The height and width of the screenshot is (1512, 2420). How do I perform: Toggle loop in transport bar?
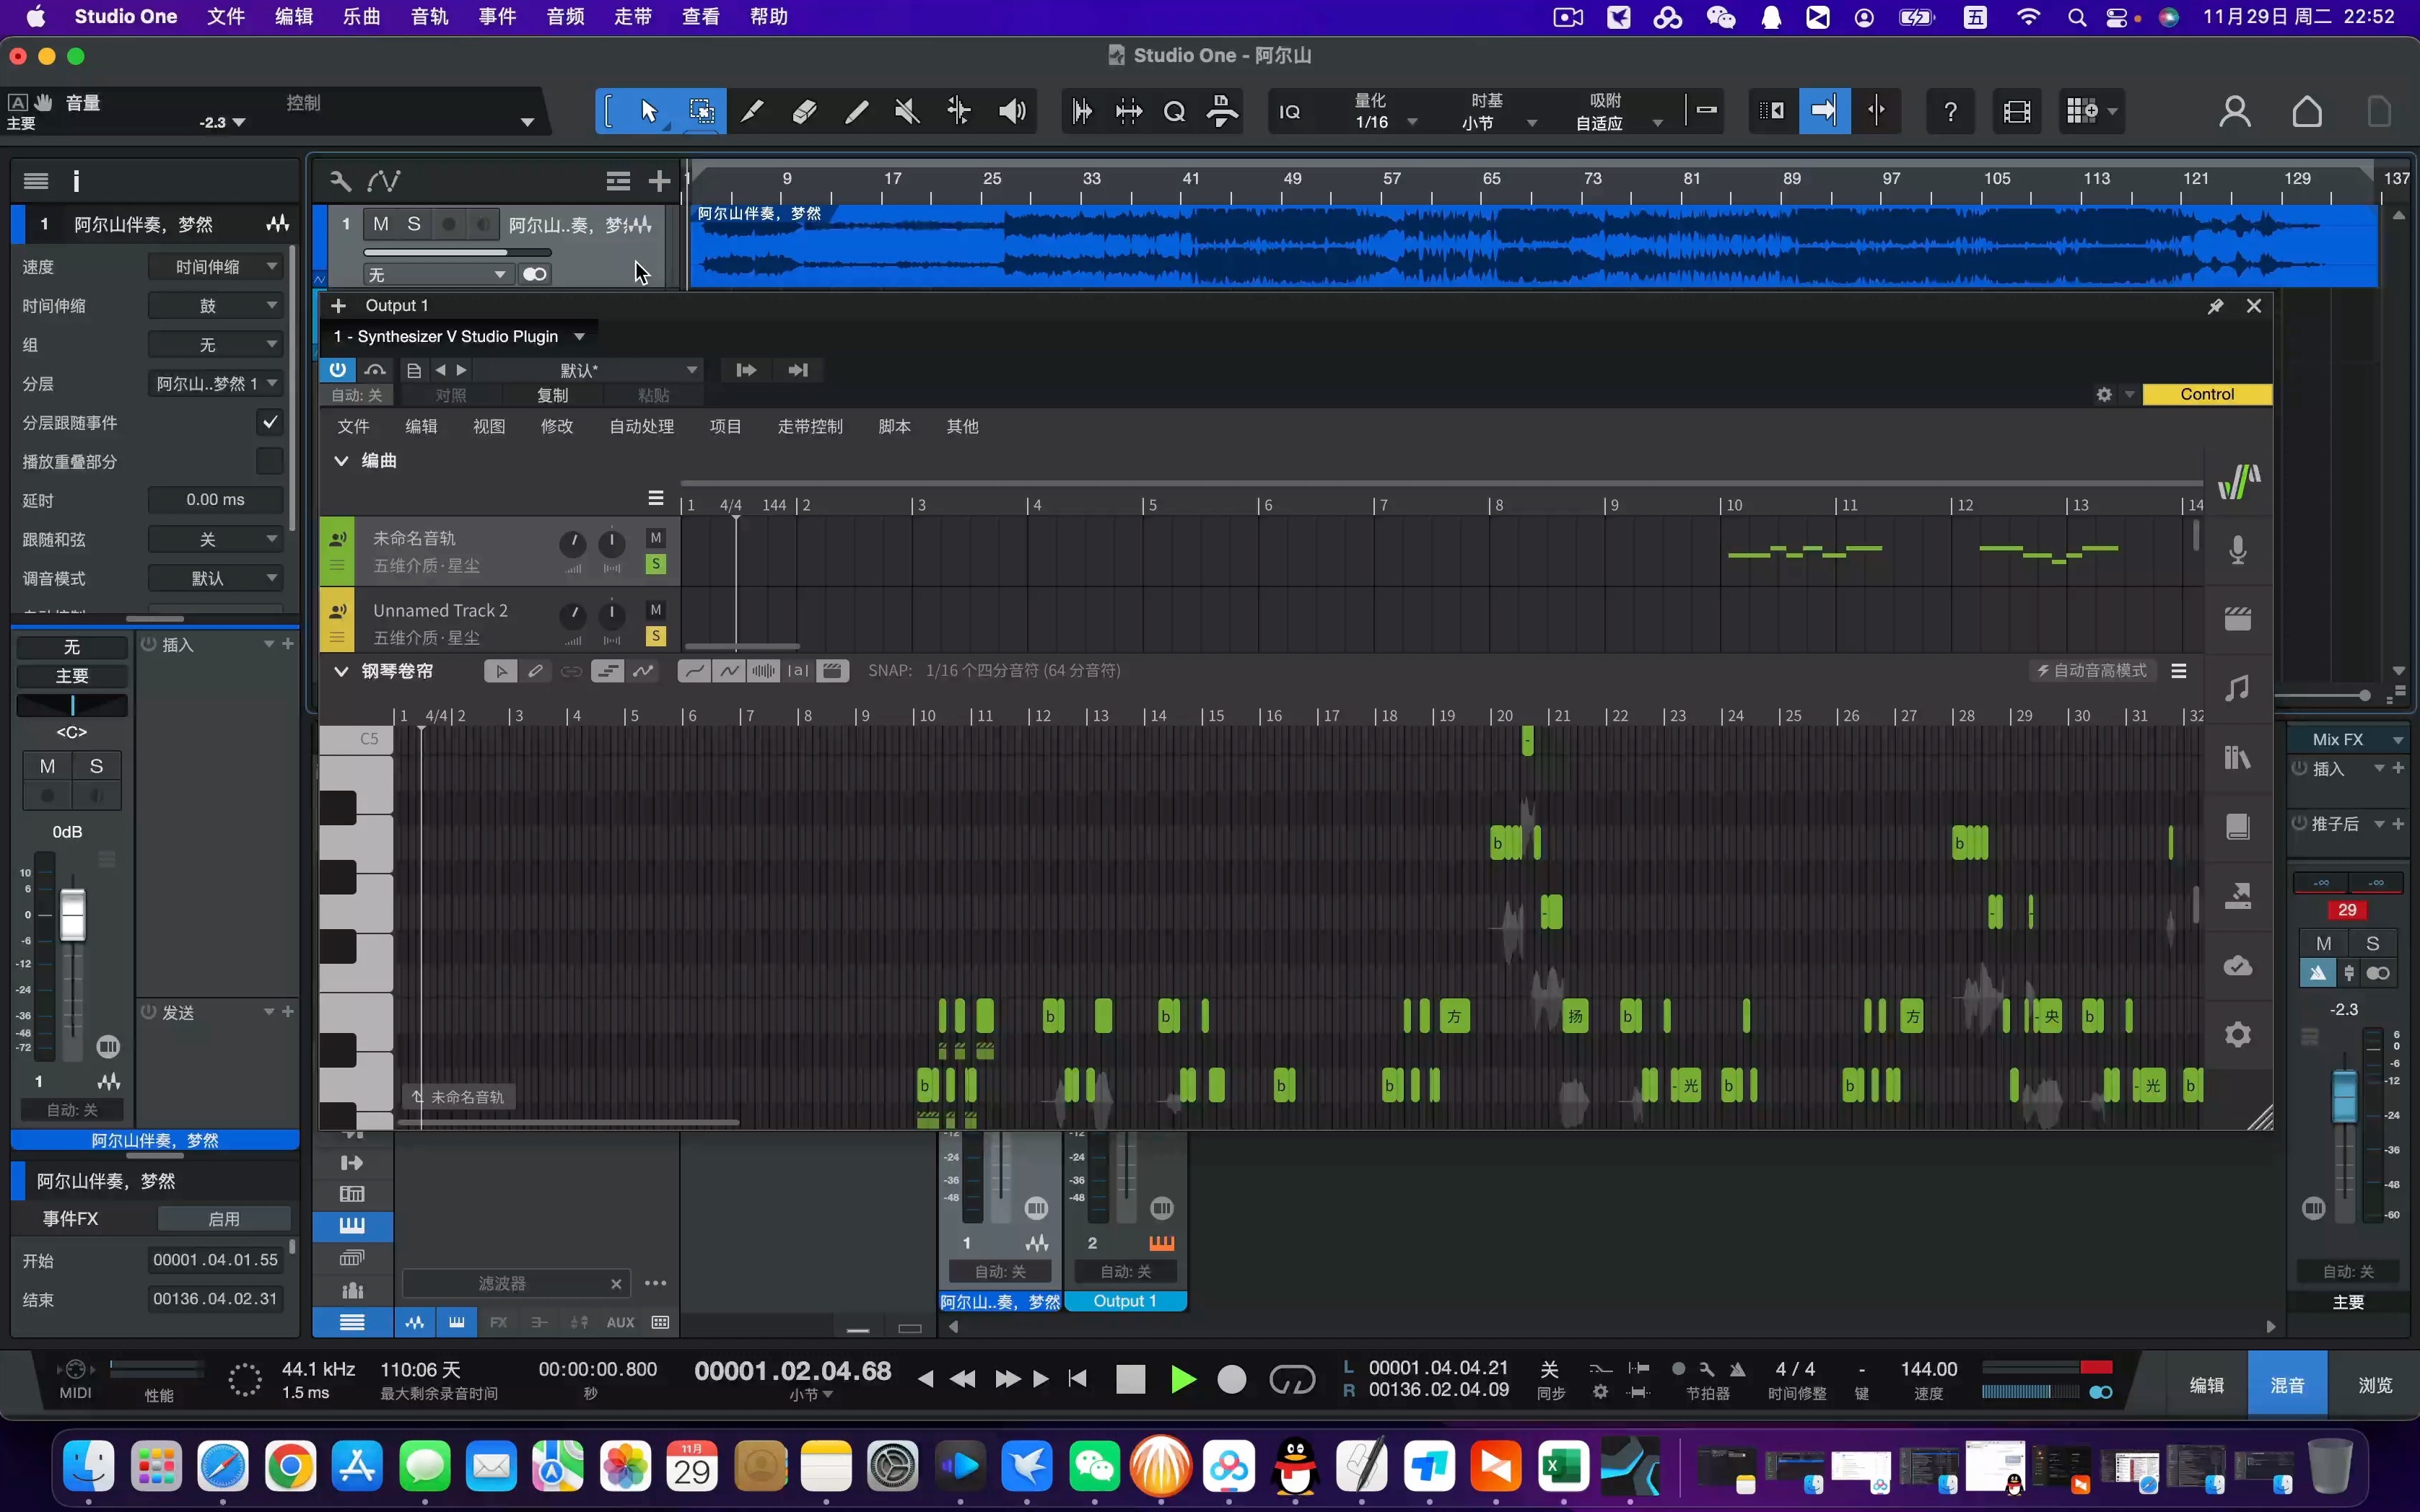click(x=1291, y=1380)
